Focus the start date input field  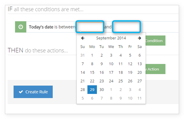click(90, 27)
